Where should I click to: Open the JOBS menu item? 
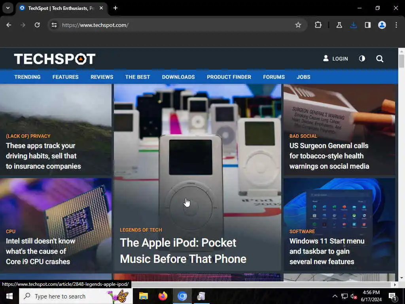(303, 77)
